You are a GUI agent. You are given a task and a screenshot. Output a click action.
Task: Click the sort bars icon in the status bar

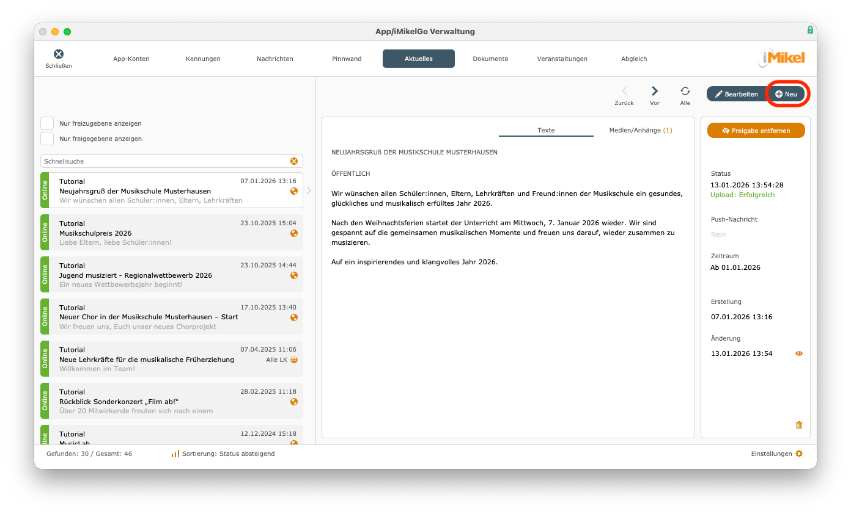click(x=174, y=454)
